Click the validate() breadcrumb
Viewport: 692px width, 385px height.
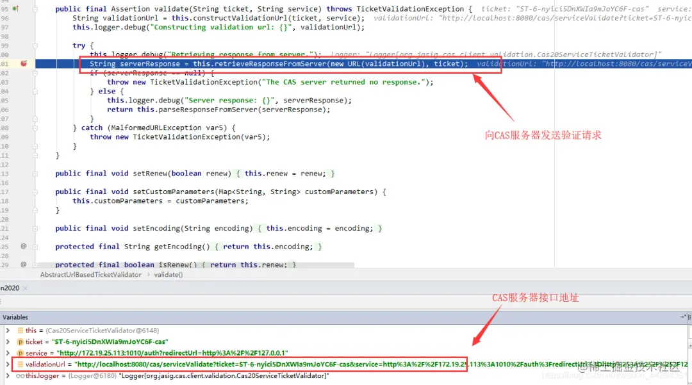[x=168, y=274]
